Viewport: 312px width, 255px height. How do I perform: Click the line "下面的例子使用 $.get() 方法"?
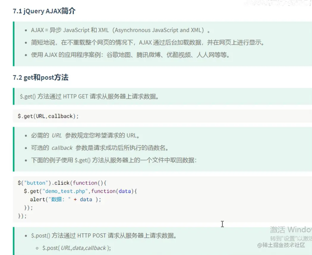click(x=114, y=160)
